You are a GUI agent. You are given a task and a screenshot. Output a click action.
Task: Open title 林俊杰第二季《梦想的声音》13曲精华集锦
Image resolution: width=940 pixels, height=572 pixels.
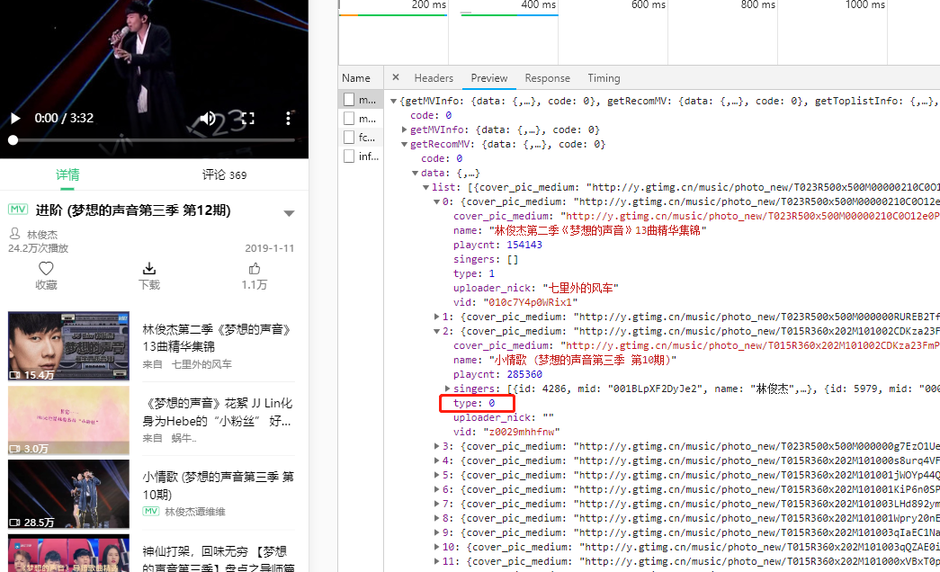pyautogui.click(x=217, y=337)
